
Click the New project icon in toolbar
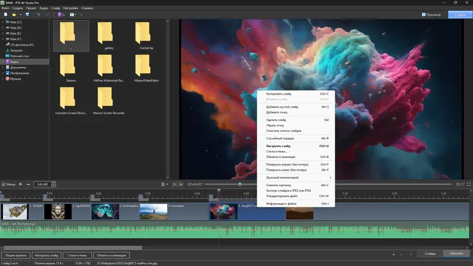click(5, 14)
